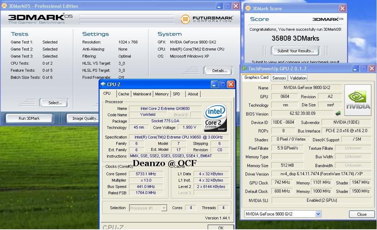Click the BIOS Version field 62.92.39.00.09
The width and height of the screenshot is (377, 230).
[x=302, y=113]
